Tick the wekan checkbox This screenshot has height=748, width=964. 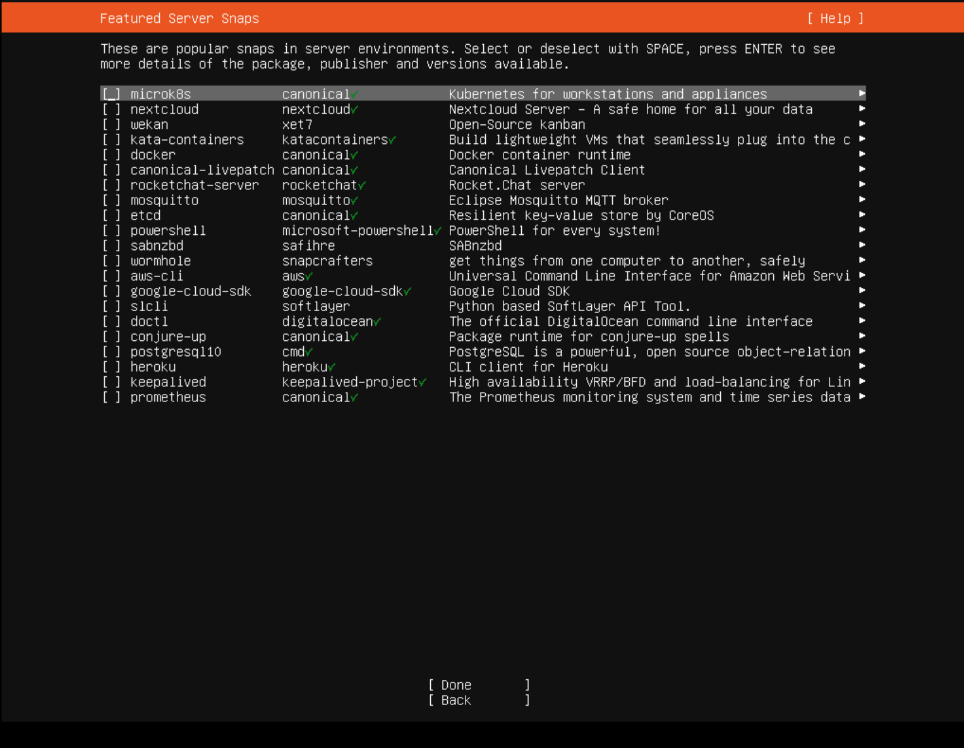[112, 124]
